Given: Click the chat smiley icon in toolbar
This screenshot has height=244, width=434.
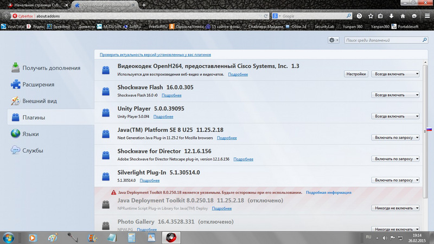Looking at the screenshot, I should tap(414, 16).
